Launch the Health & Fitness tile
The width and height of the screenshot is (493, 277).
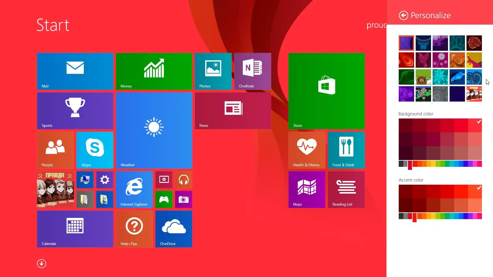click(x=307, y=150)
